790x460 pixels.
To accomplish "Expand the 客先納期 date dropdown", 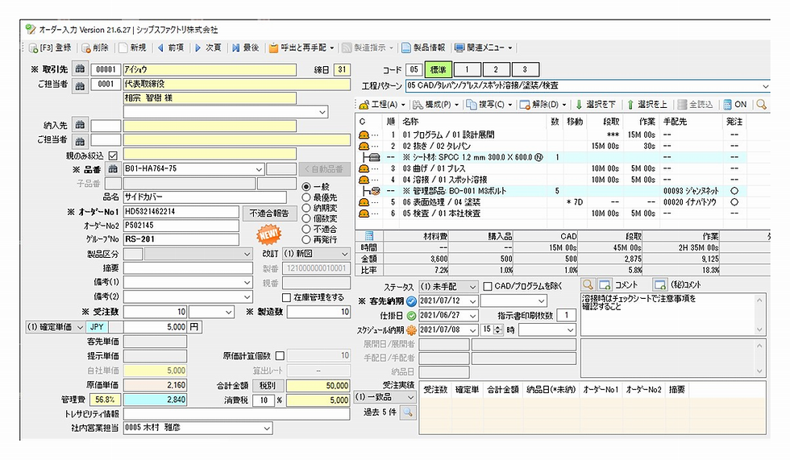I will tap(472, 301).
